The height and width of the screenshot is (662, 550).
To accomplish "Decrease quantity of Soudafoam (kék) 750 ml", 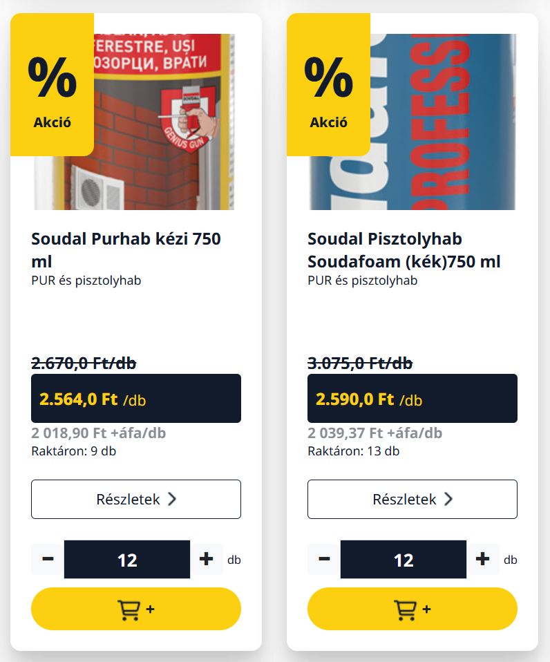I will click(x=324, y=559).
